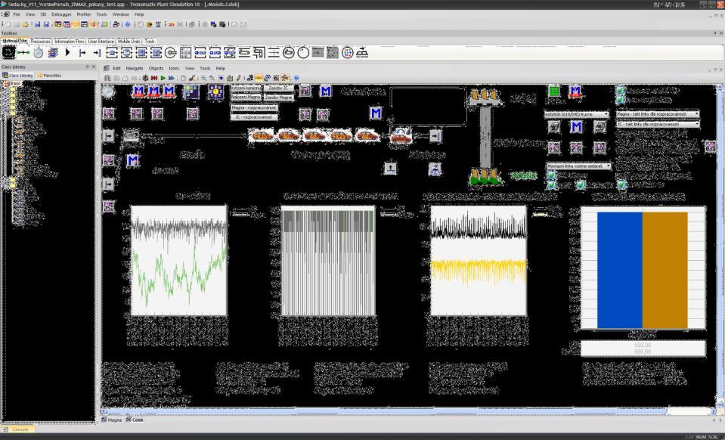
Task: Toggle the checkbox directly below Montazni linka dropdown
Action: [551, 175]
